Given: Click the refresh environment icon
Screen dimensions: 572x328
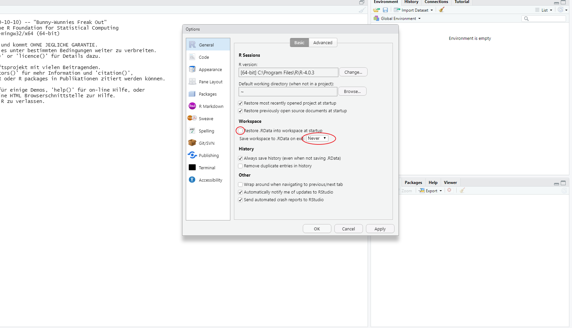Looking at the screenshot, I should (x=560, y=10).
